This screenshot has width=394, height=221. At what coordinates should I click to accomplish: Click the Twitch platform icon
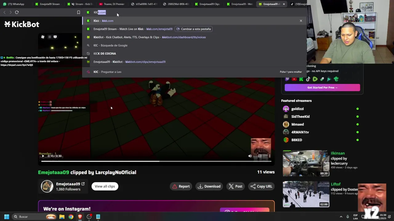(x=287, y=79)
